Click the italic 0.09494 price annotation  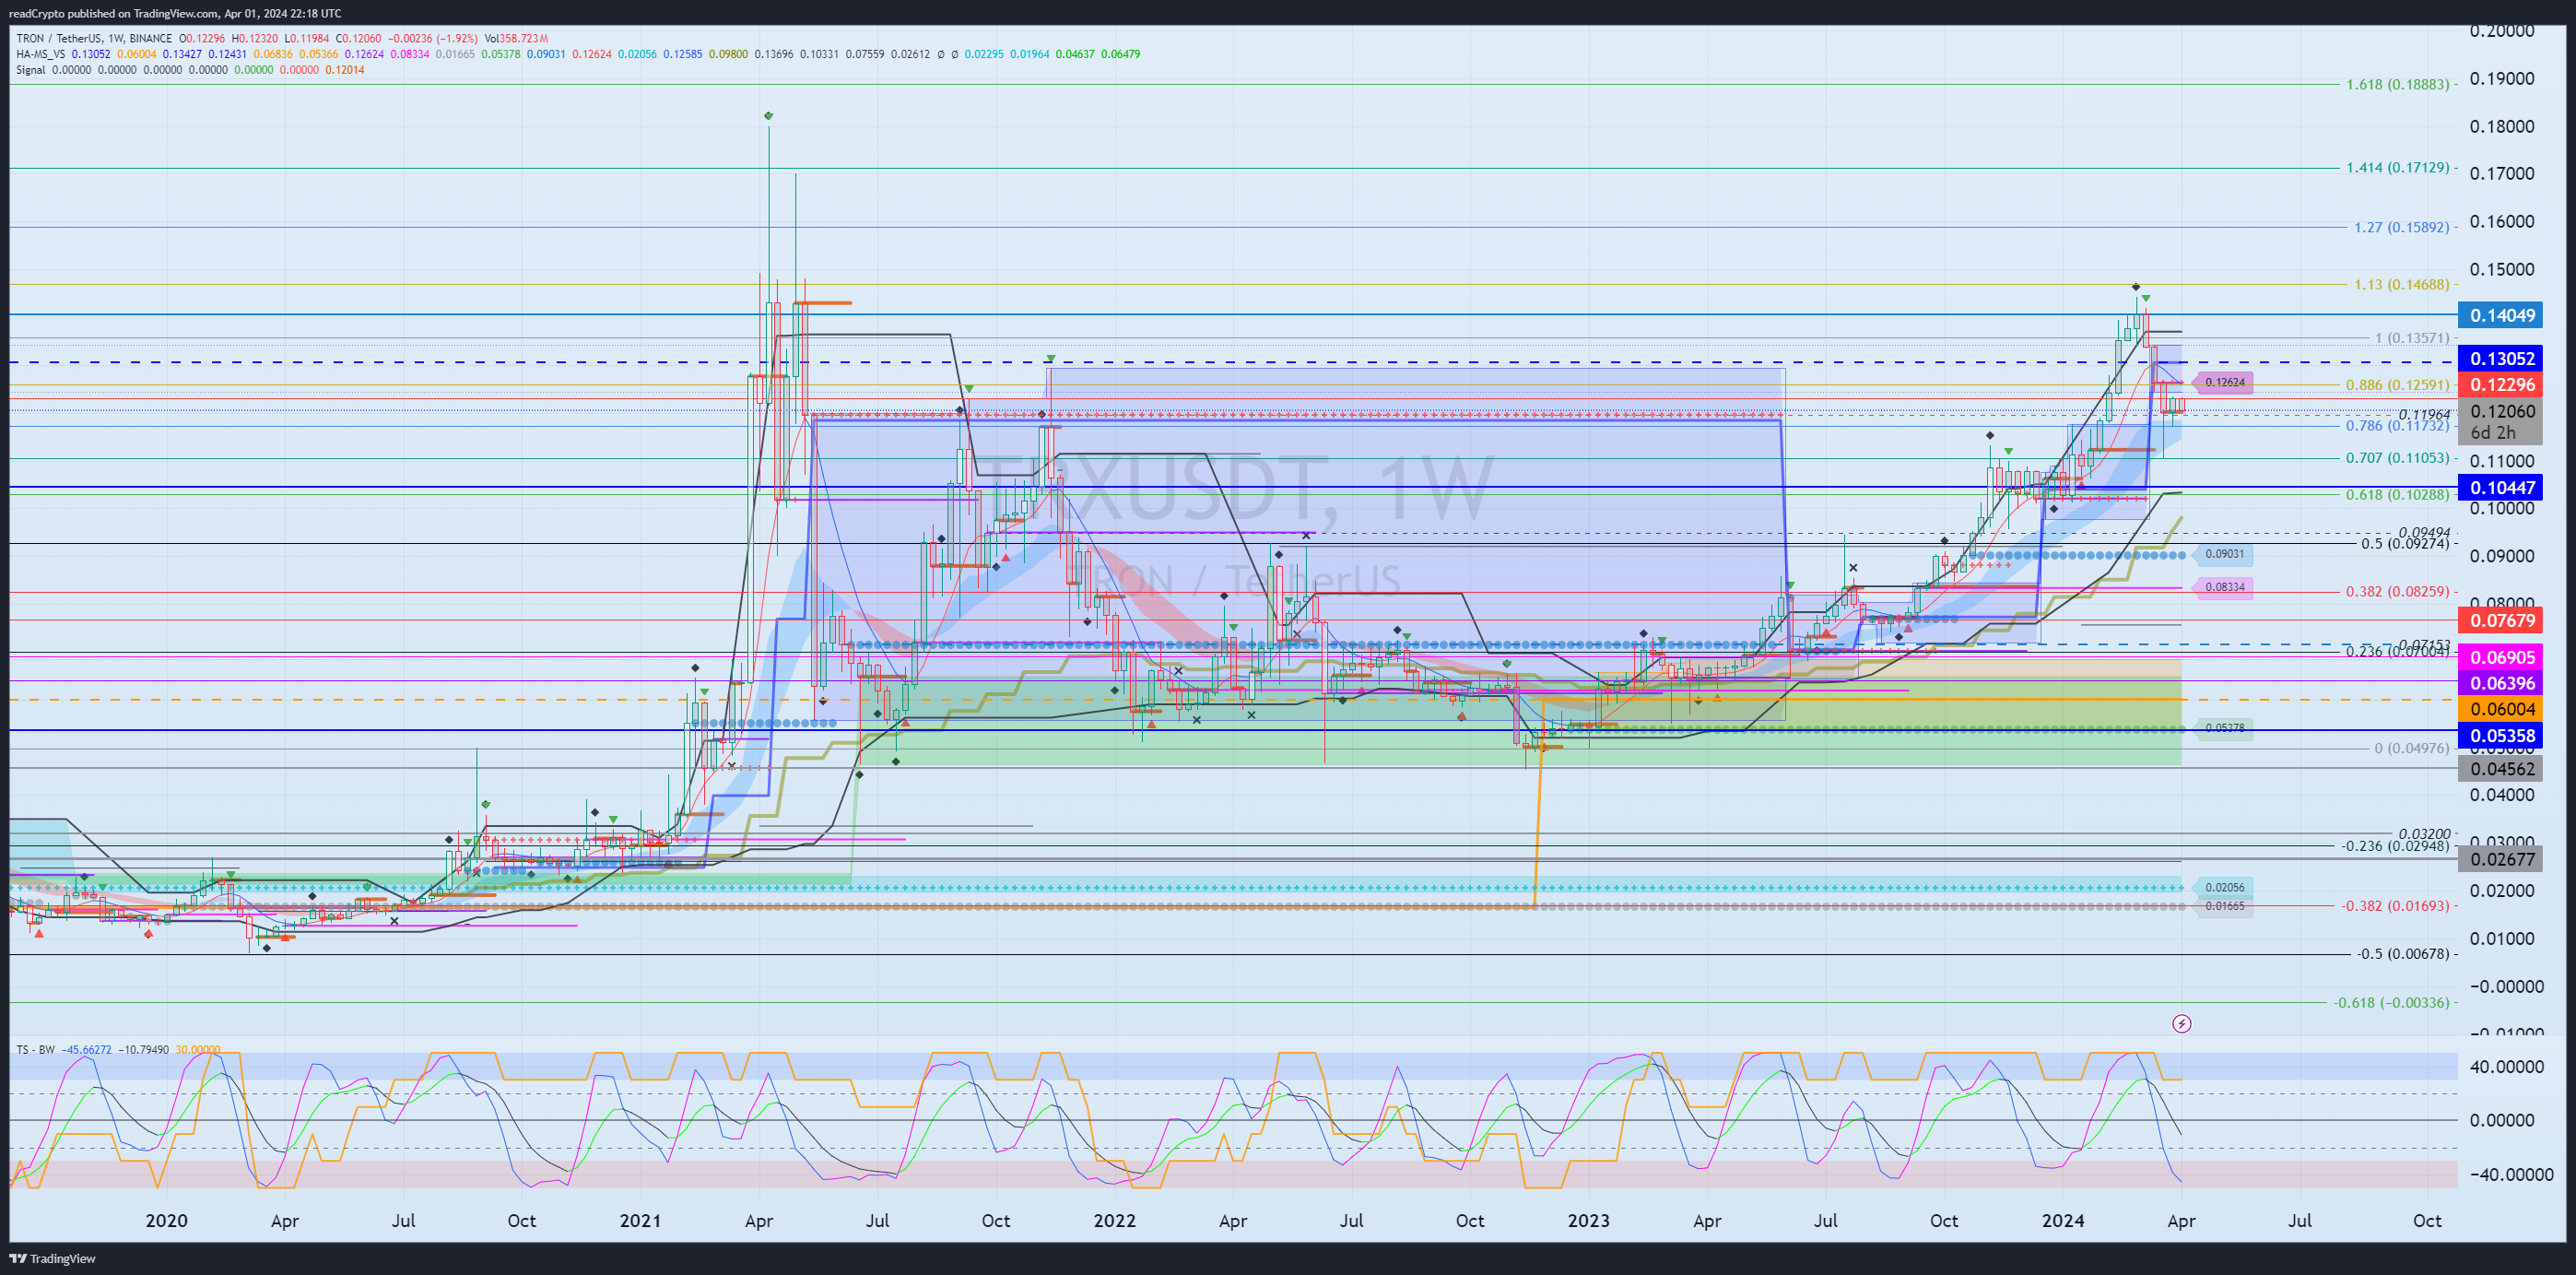point(2424,532)
